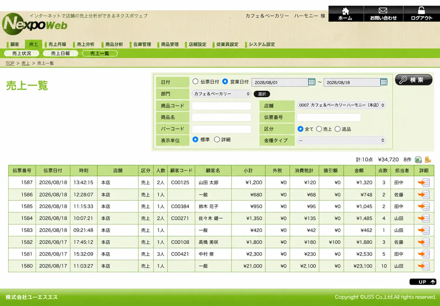This screenshot has width=440, height=306.
Task: Export the list with Excel icon
Action: (x=418, y=160)
